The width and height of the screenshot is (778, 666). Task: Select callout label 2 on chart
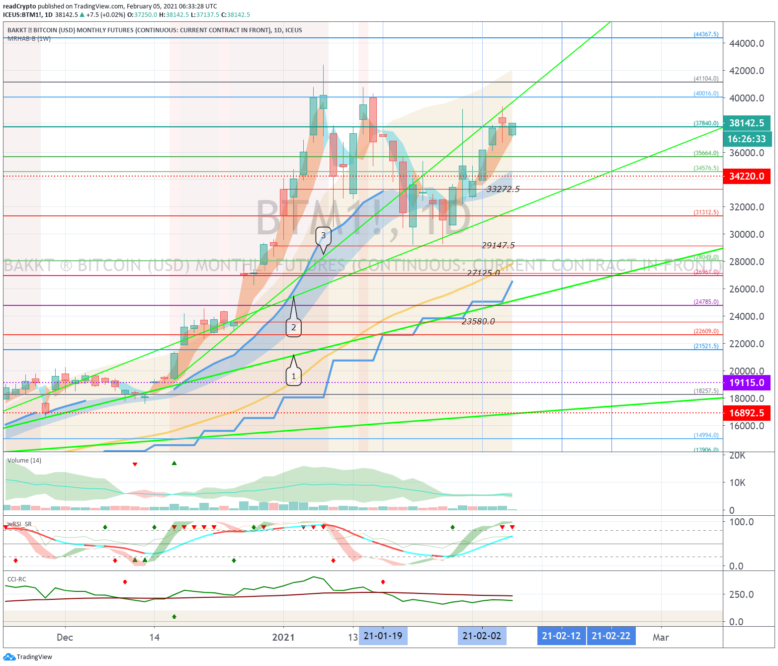click(x=293, y=327)
